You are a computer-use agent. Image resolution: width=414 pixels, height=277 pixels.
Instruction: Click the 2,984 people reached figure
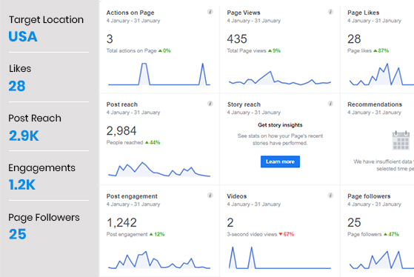pyautogui.click(x=121, y=130)
